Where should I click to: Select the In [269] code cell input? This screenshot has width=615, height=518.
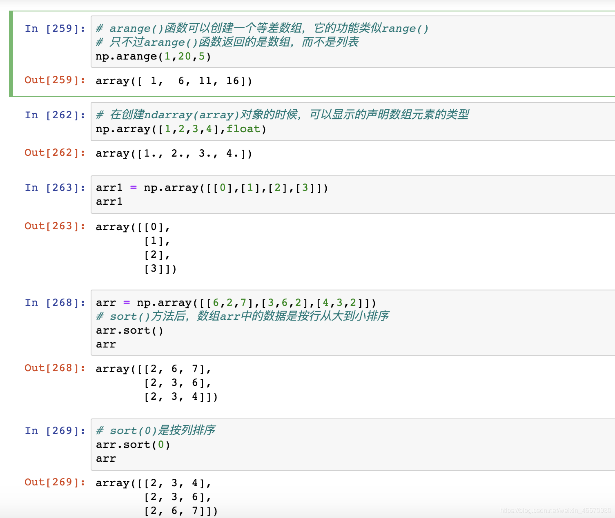[353, 445]
